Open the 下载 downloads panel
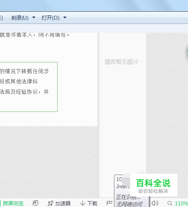 [x=92, y=203]
